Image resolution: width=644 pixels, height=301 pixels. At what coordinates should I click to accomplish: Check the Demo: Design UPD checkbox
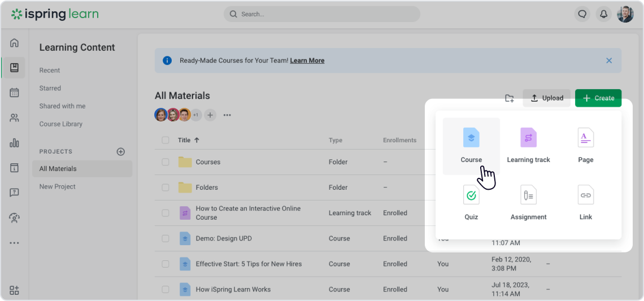coord(166,238)
